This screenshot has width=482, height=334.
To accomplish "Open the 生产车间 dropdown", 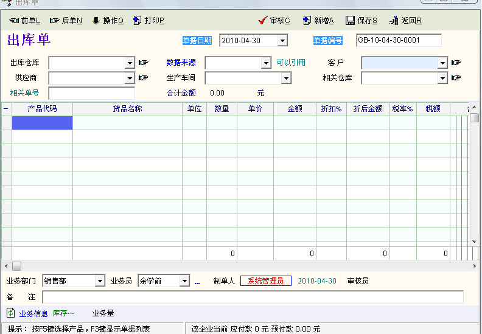I will (x=286, y=78).
